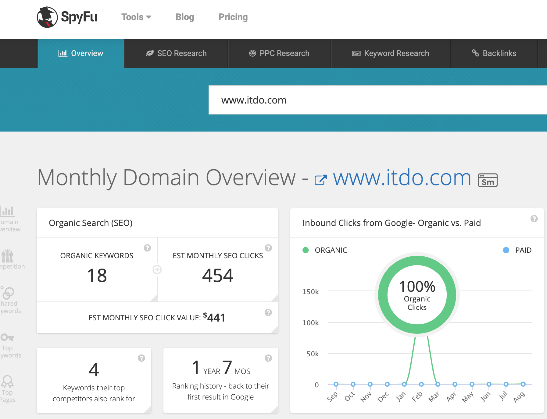Image resolution: width=547 pixels, height=419 pixels.
Task: Click the Mar data point on chart
Action: pos(438,384)
